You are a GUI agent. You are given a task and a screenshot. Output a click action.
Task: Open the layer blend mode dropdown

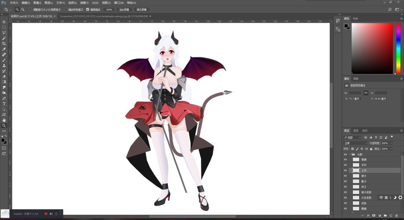355,143
